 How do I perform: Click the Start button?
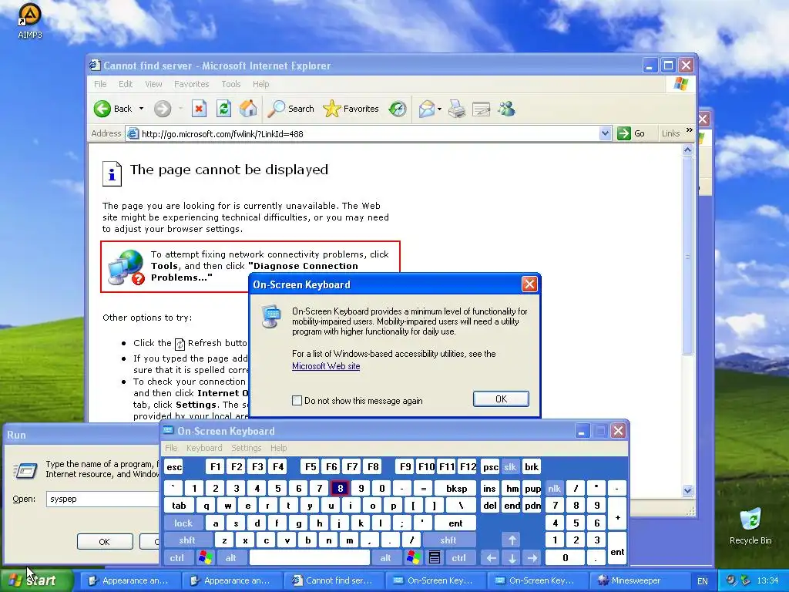pyautogui.click(x=36, y=580)
